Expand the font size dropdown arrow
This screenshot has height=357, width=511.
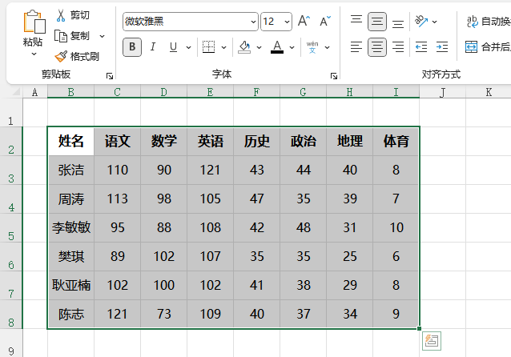(287, 22)
